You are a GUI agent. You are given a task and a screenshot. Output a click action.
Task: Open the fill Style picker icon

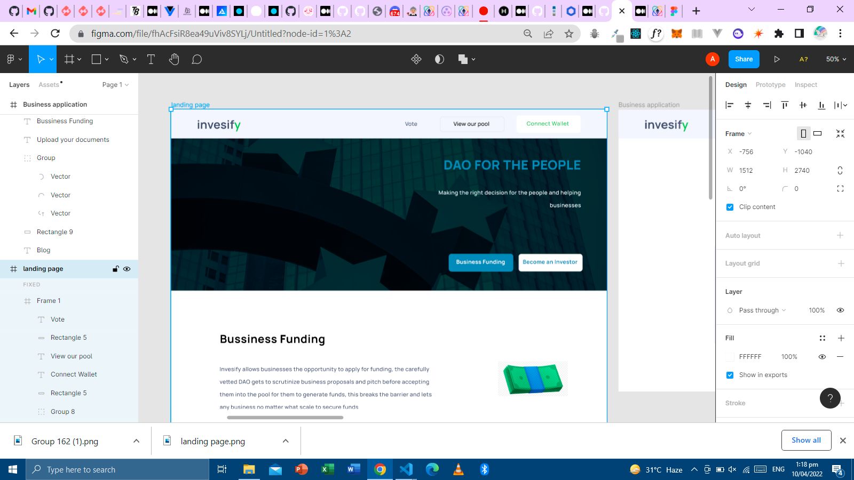click(823, 338)
